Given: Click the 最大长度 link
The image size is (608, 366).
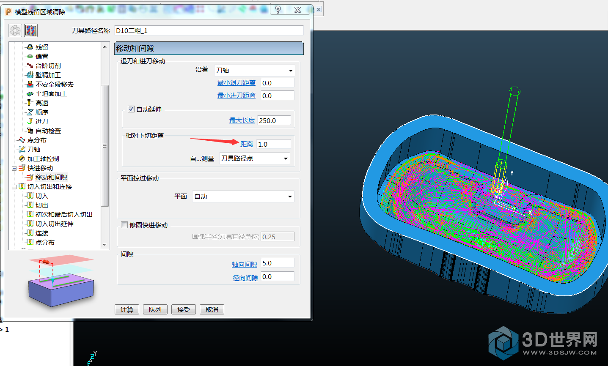Looking at the screenshot, I should pyautogui.click(x=242, y=120).
